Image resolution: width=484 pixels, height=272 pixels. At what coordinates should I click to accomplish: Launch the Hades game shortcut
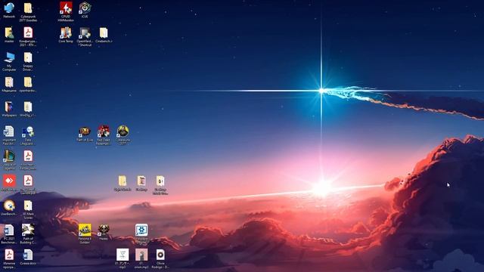click(x=104, y=232)
